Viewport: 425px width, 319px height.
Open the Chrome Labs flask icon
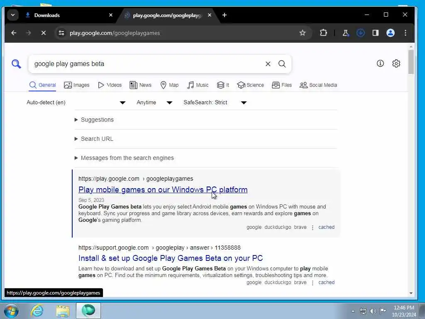click(346, 33)
